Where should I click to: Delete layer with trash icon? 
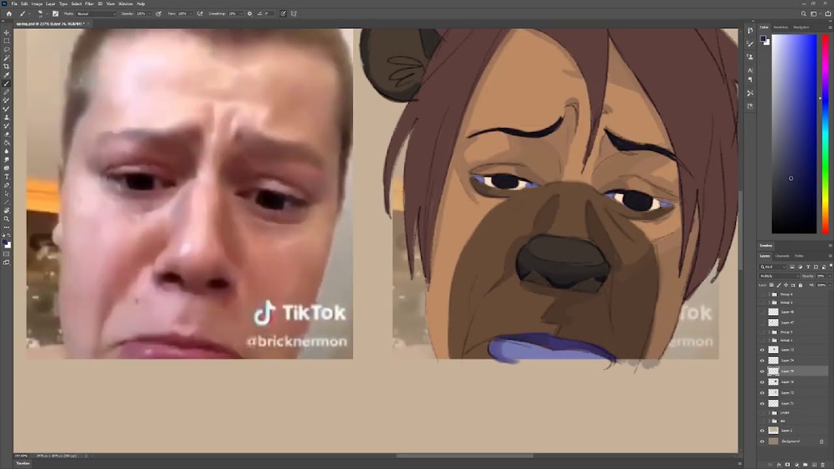tap(823, 464)
